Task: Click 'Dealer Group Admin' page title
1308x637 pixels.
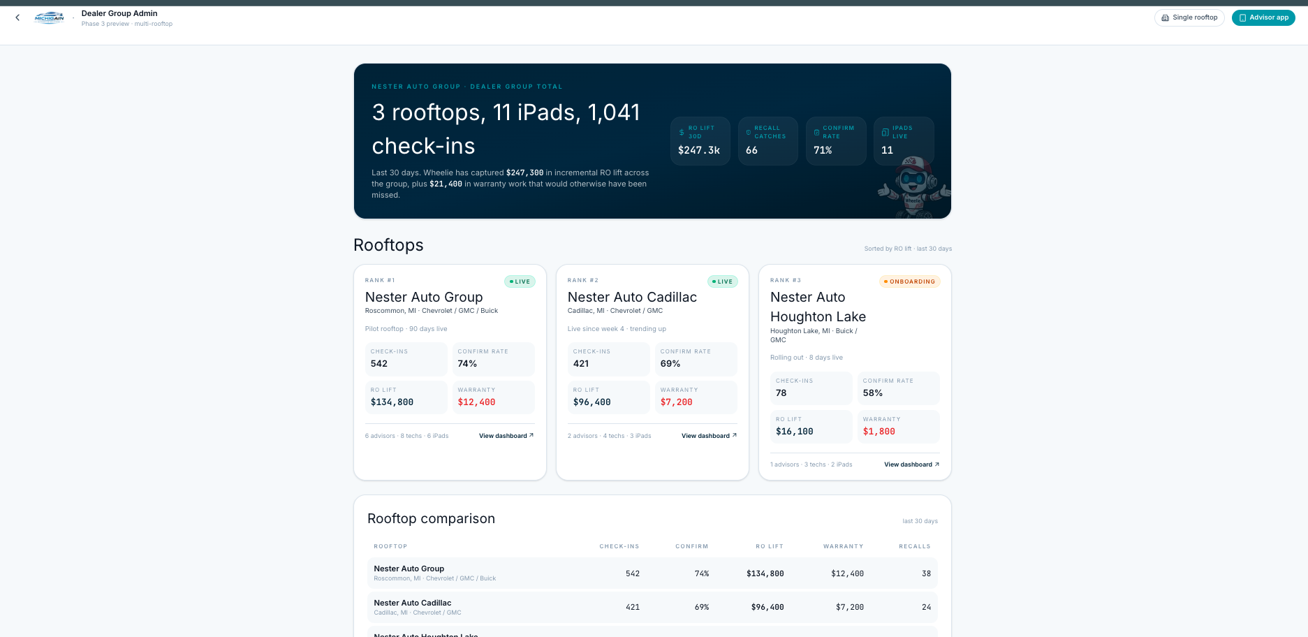Action: 119,13
